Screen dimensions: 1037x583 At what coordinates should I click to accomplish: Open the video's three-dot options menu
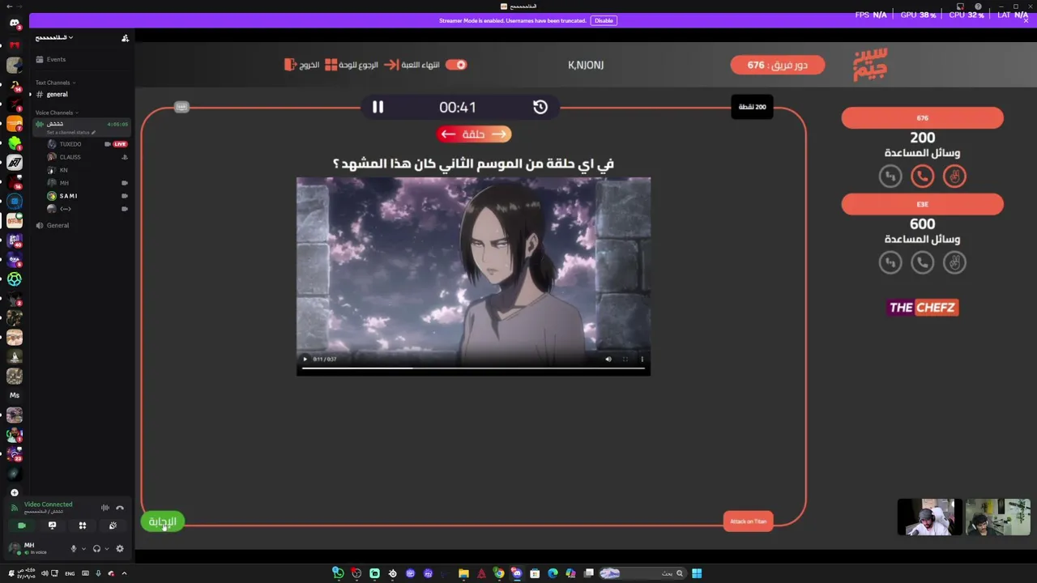[642, 359]
